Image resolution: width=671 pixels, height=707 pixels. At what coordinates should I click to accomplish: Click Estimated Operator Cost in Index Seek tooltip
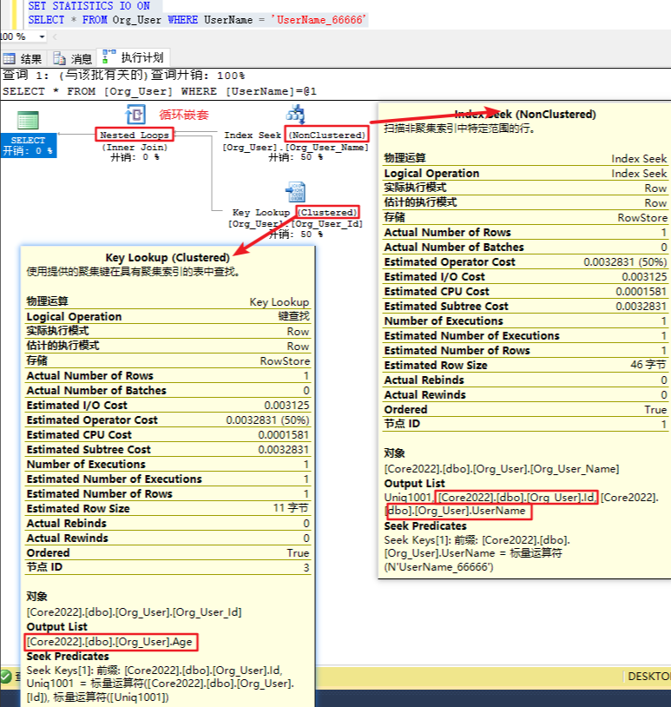click(x=525, y=262)
